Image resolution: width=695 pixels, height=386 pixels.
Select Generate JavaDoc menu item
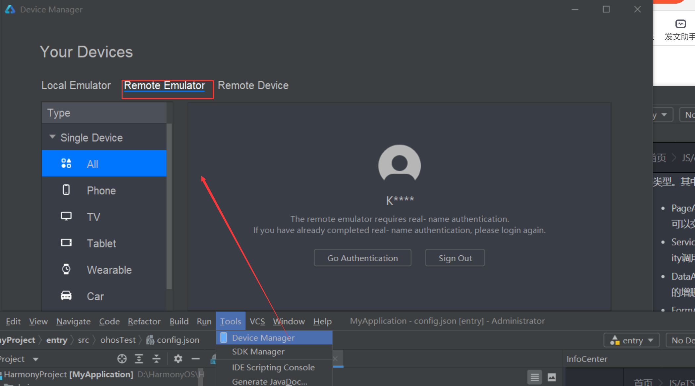point(274,381)
